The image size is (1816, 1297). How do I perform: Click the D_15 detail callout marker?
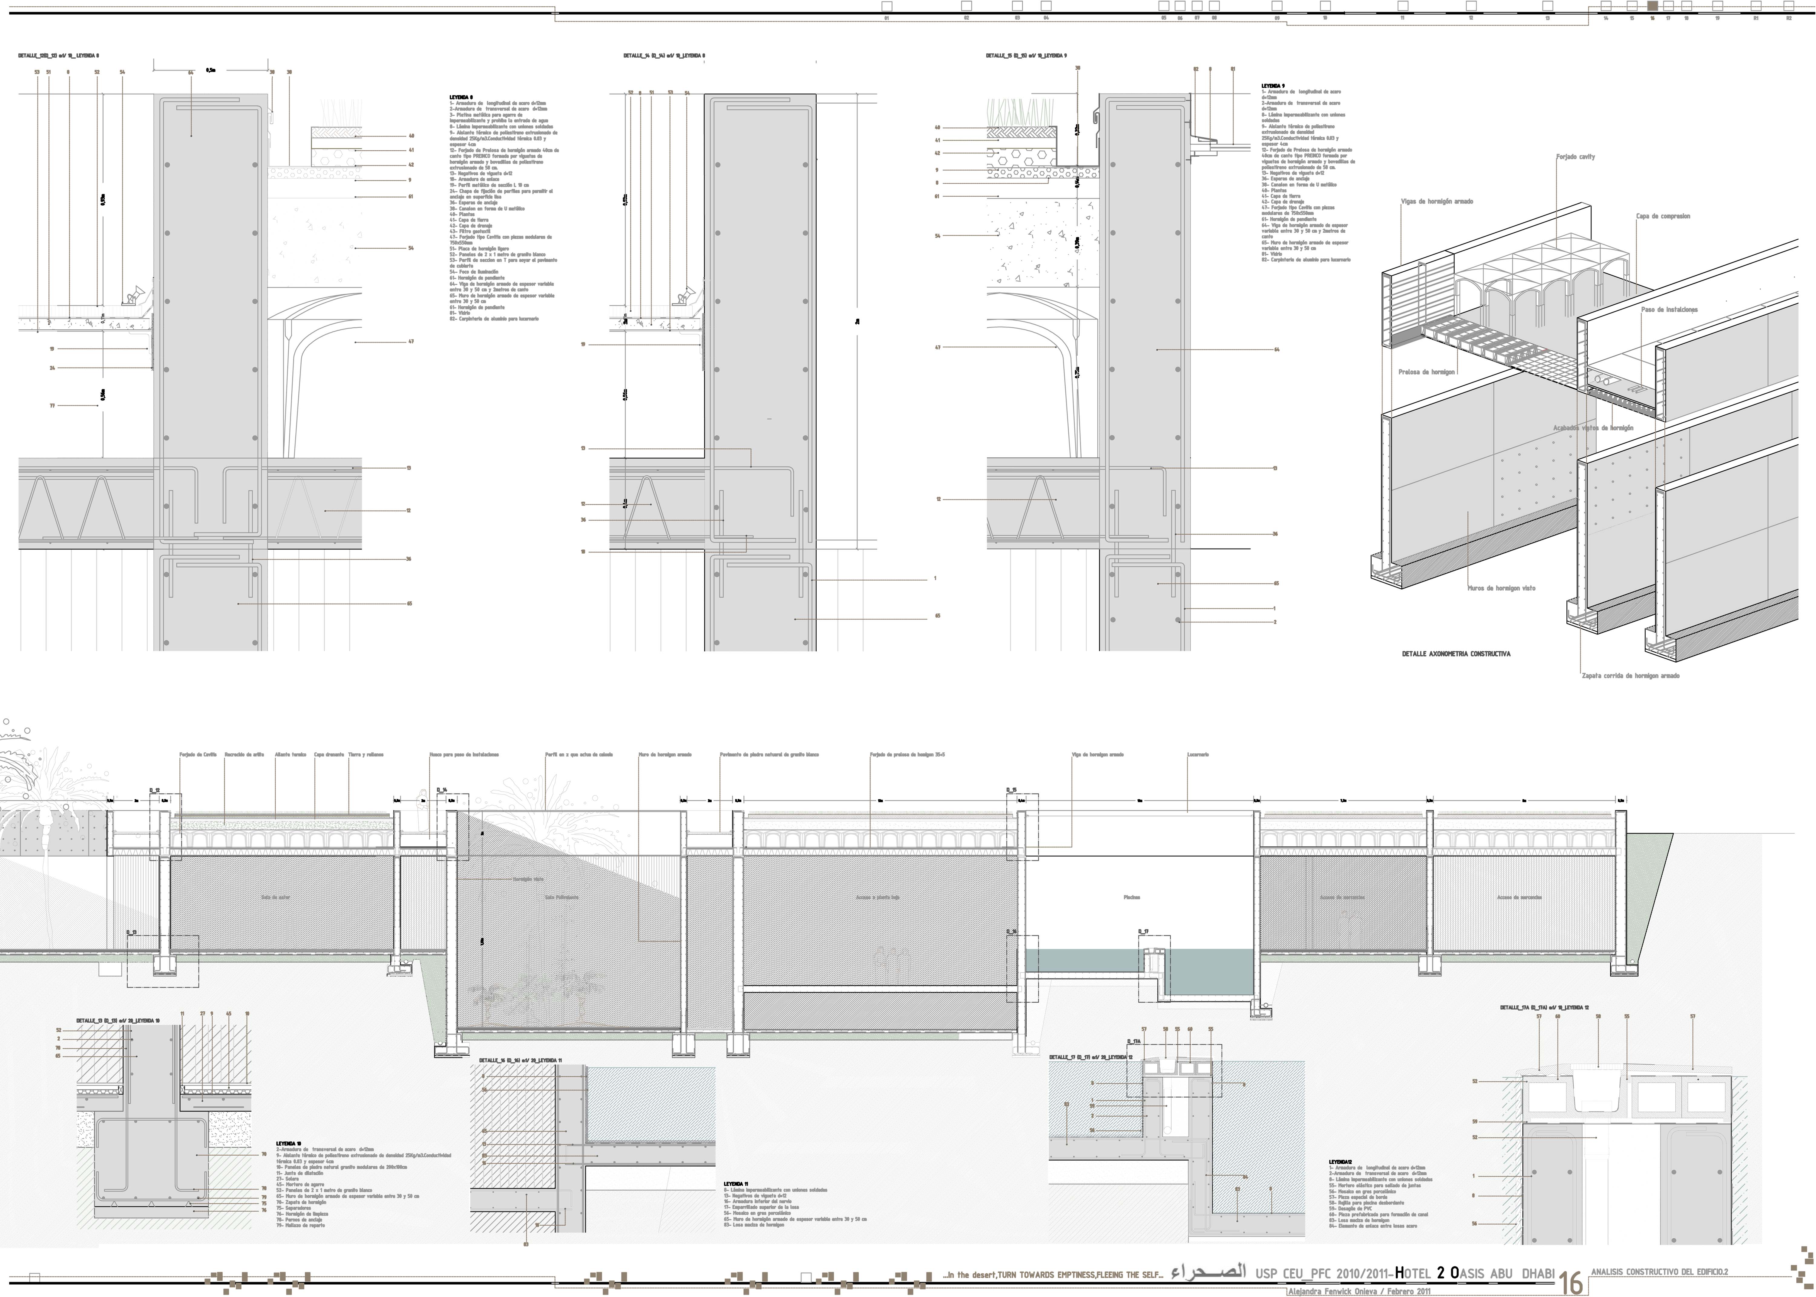[1012, 790]
